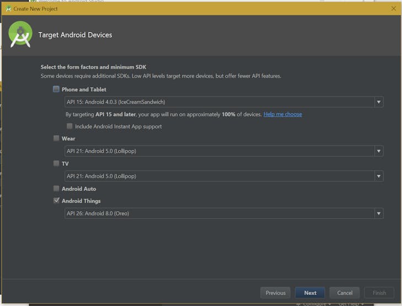Click the Help me choose link
402x306 pixels.
pyautogui.click(x=282, y=114)
